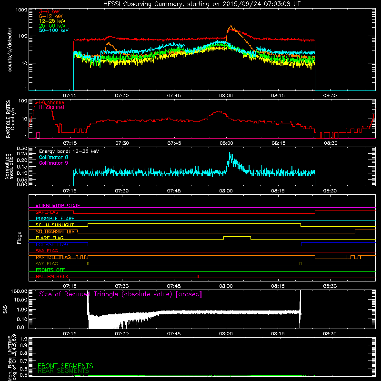The image size is (381, 381).
Task: Select the Collimator 8 legend label
Action: 53,157
